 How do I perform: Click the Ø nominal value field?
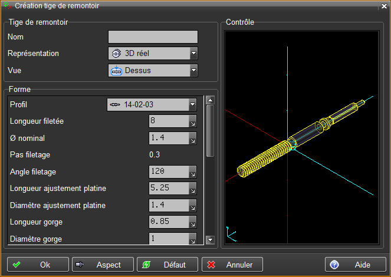(169, 138)
